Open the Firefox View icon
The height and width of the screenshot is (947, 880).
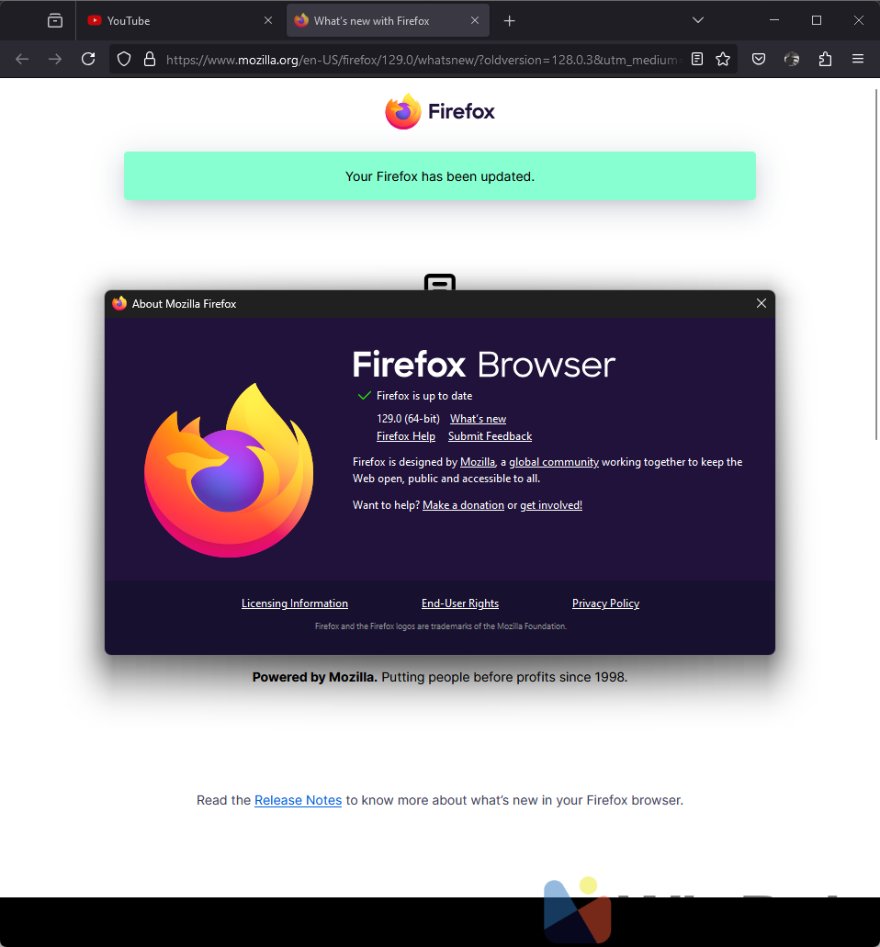coord(55,20)
